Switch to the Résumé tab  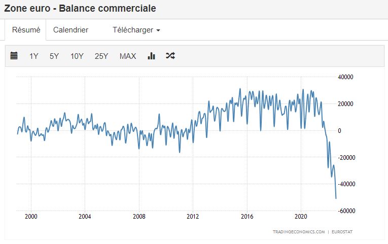[x=26, y=30]
